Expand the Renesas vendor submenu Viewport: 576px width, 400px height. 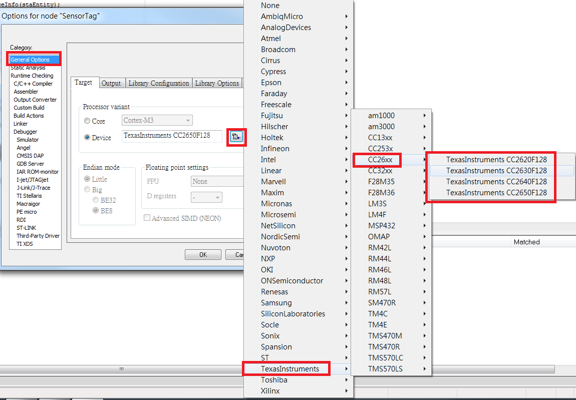pyautogui.click(x=299, y=292)
